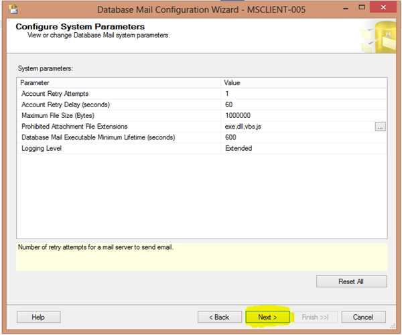402x335 pixels.
Task: Open the ellipsis browse button for file extensions
Action: point(380,127)
